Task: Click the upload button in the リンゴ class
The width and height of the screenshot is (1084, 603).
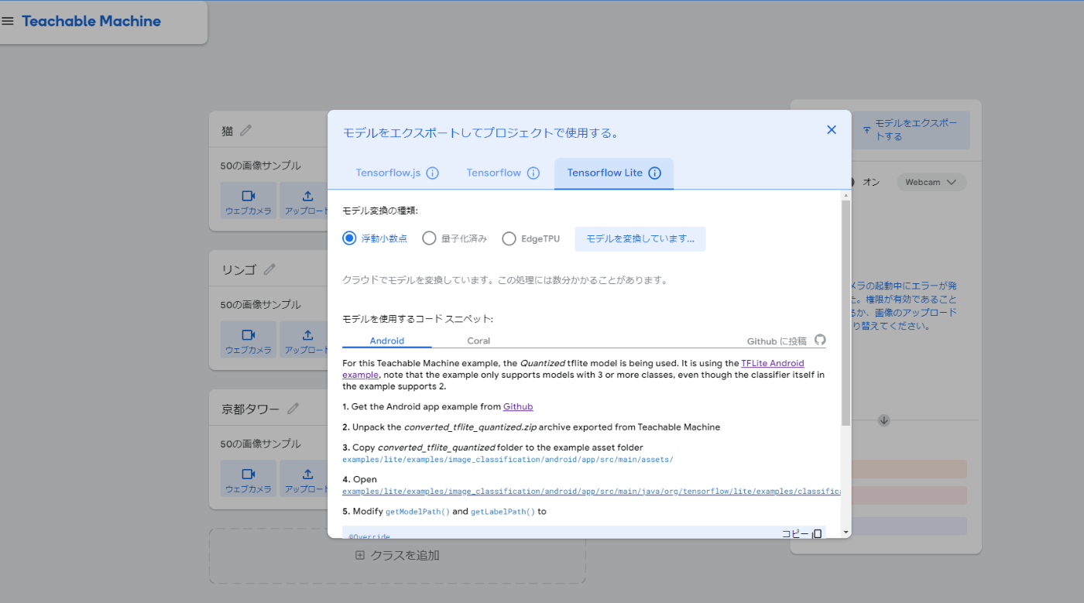Action: 304,340
